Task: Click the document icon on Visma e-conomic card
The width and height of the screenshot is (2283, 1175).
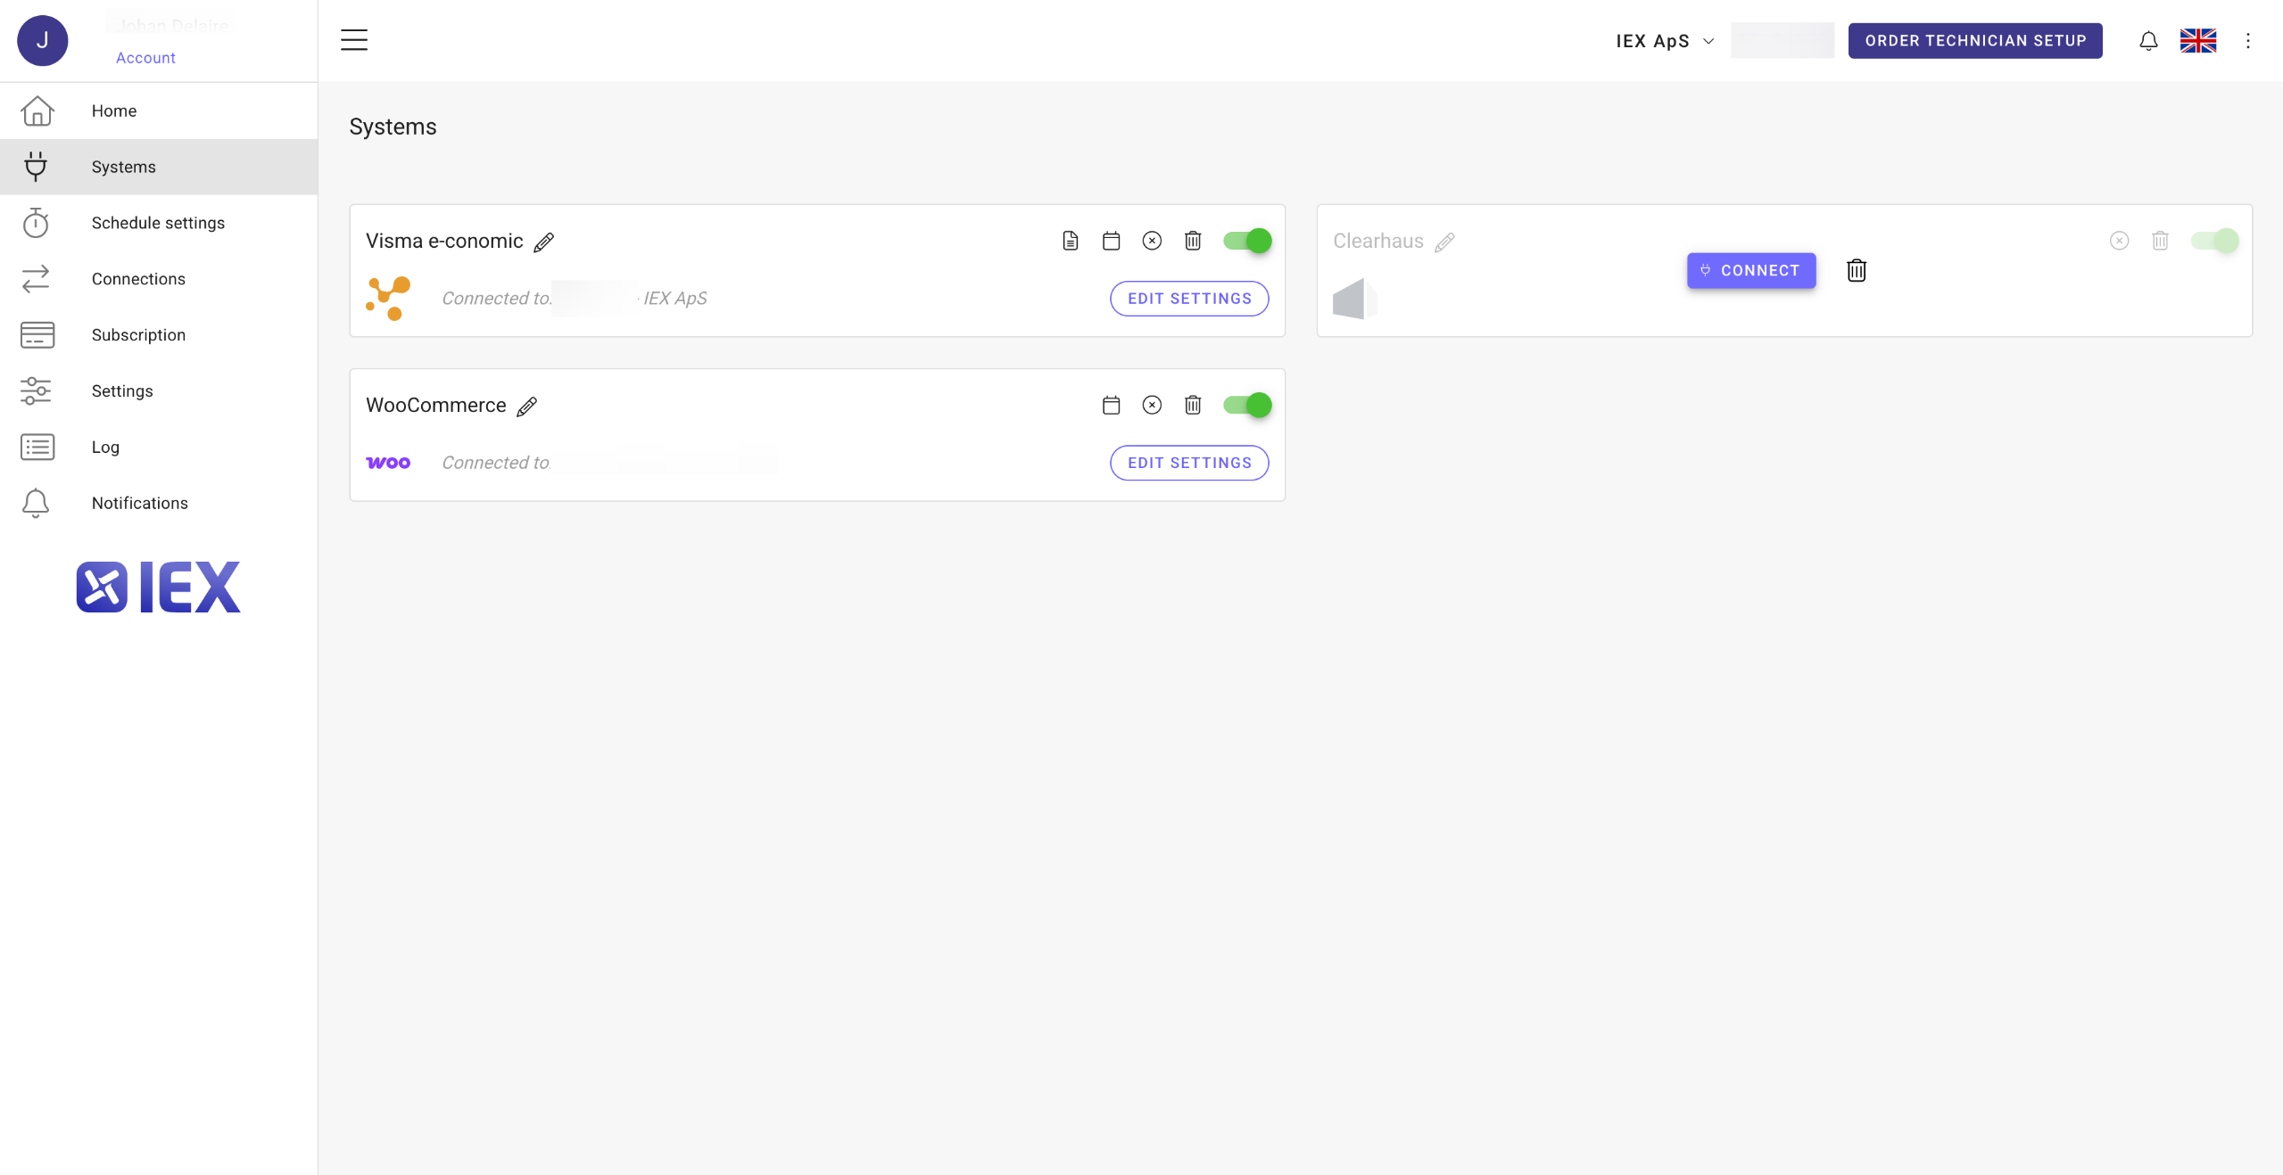Action: [x=1070, y=241]
